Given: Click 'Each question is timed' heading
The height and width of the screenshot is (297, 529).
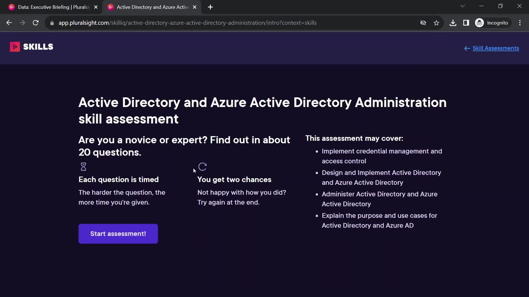Looking at the screenshot, I should [x=118, y=180].
